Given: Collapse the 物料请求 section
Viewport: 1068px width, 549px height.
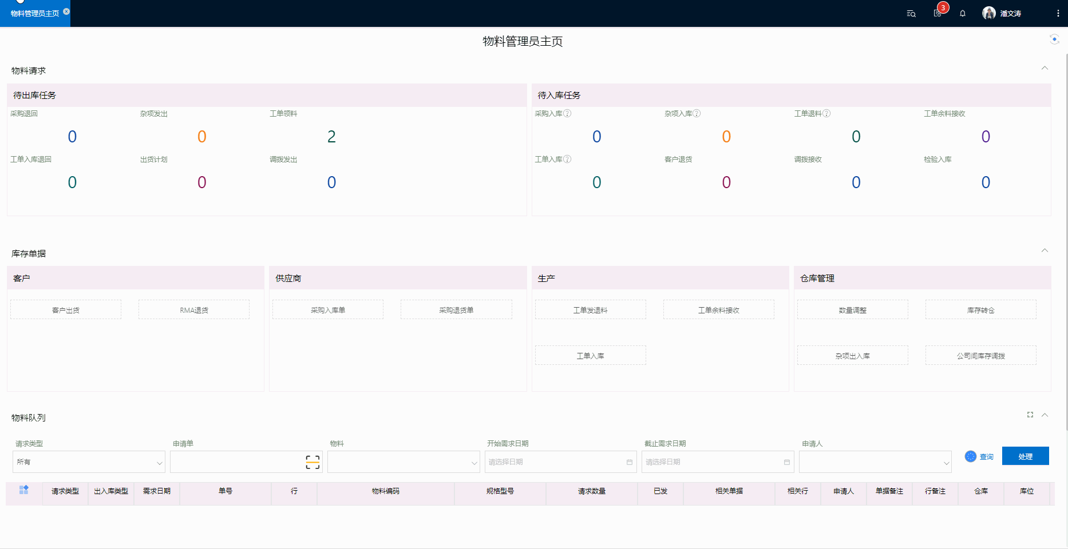Looking at the screenshot, I should 1045,68.
